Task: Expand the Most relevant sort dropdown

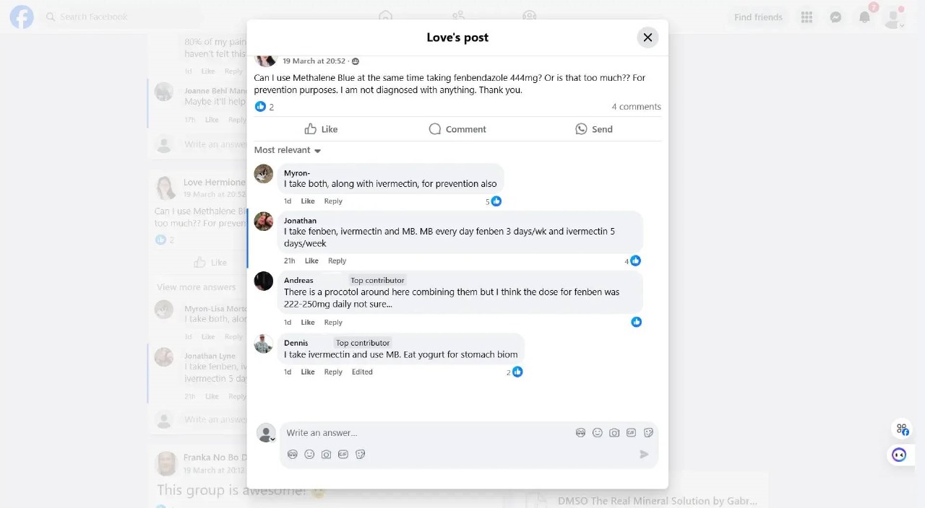Action: click(288, 150)
